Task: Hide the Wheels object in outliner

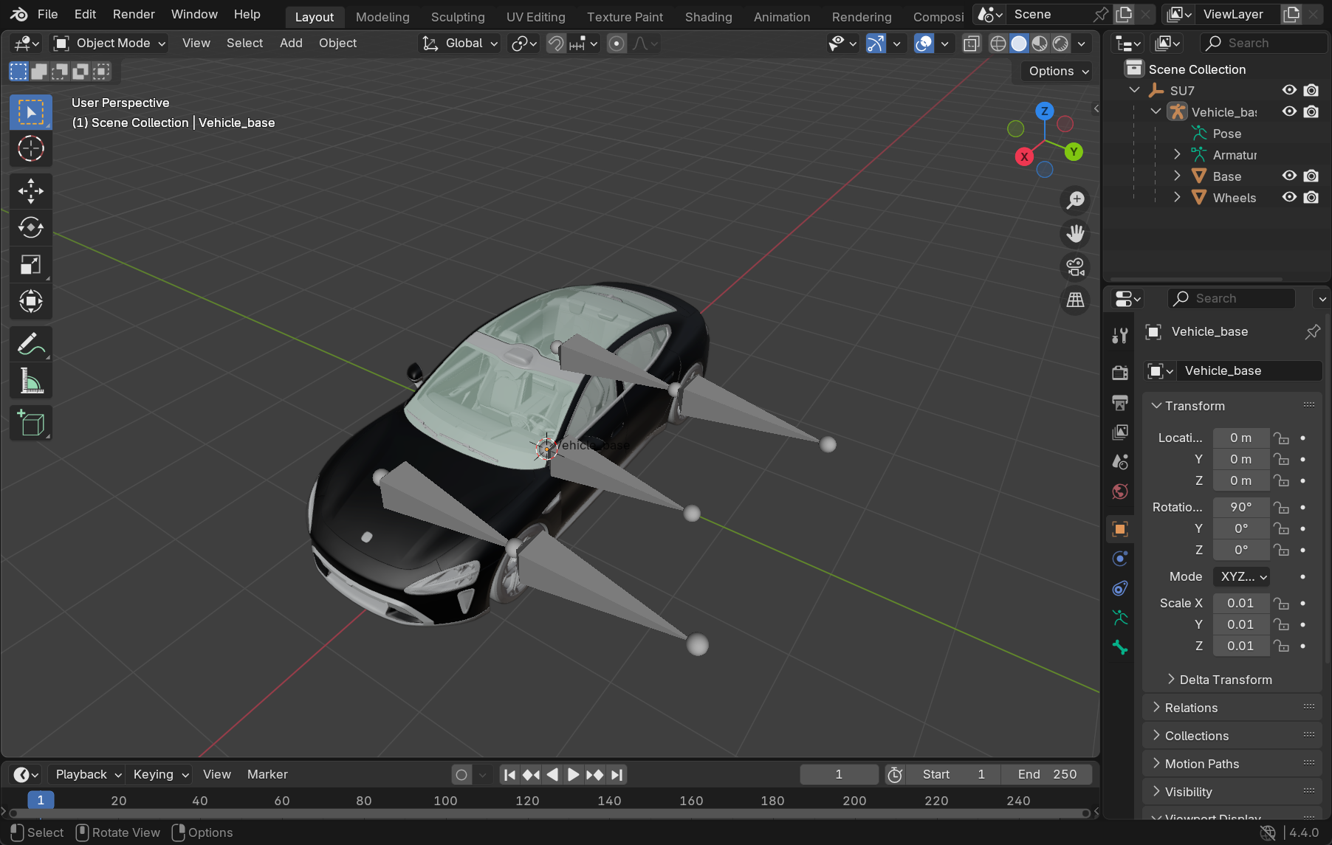Action: pos(1289,198)
